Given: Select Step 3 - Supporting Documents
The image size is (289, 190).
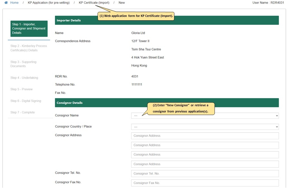Looking at the screenshot, I should (23, 64).
